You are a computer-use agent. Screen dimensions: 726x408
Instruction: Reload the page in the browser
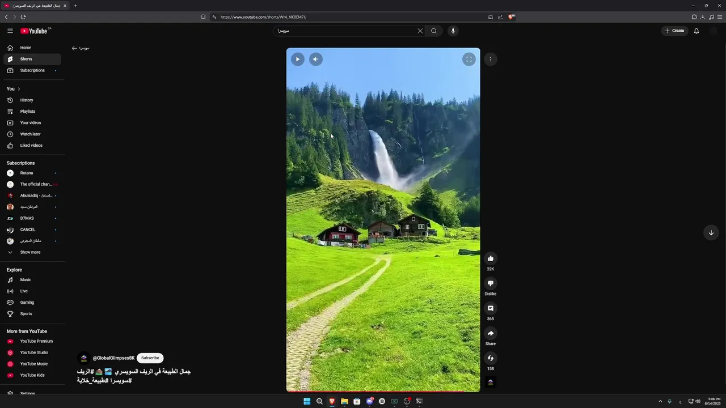point(23,17)
